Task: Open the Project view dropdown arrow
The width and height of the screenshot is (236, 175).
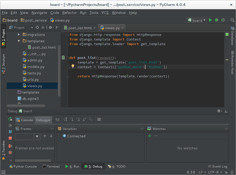Action: (32, 27)
